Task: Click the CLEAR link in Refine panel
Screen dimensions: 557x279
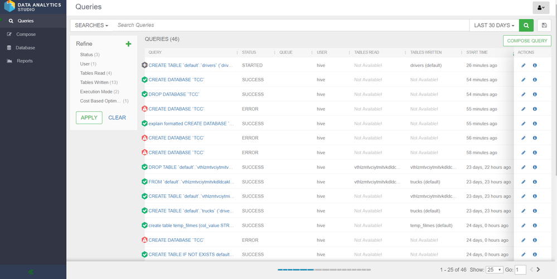Action: [117, 118]
